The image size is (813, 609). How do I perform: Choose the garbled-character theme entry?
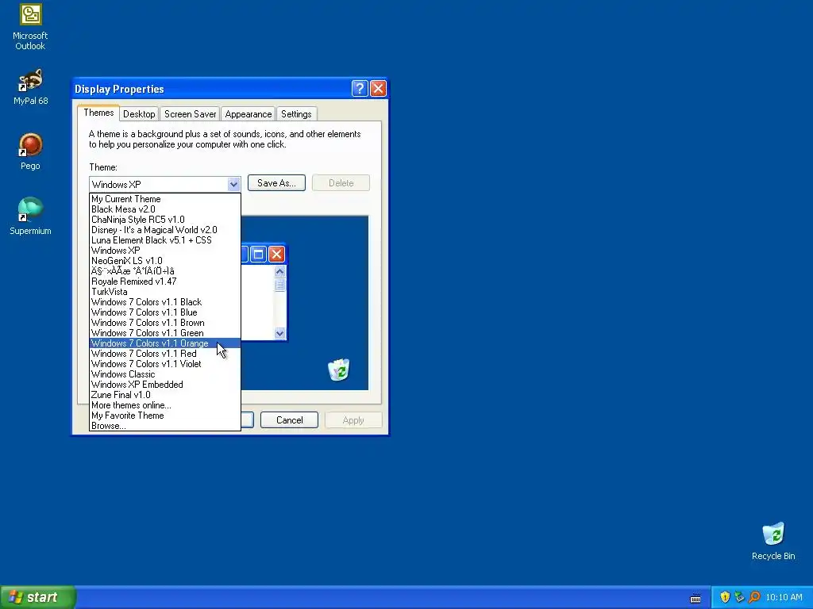(165, 271)
